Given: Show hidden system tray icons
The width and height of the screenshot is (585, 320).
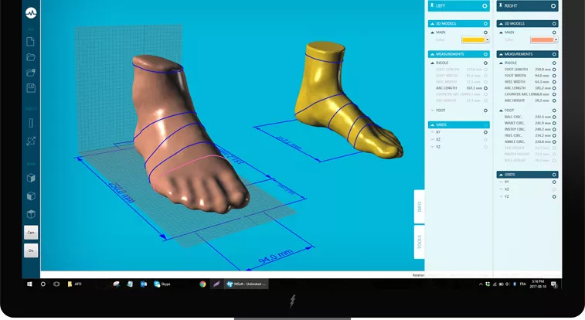Looking at the screenshot, I should pyautogui.click(x=481, y=284).
